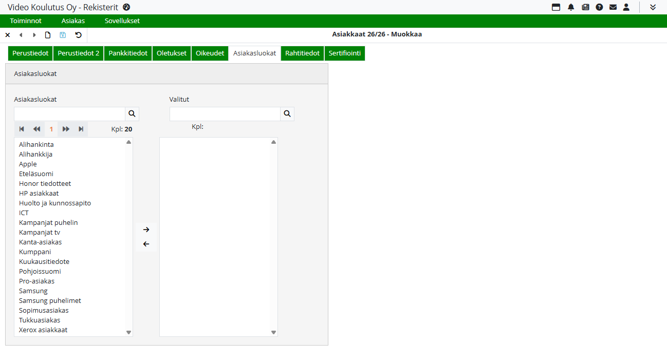Screen dimensions: 667x362
Task: Expand the double chevron in header
Action: click(x=653, y=7)
